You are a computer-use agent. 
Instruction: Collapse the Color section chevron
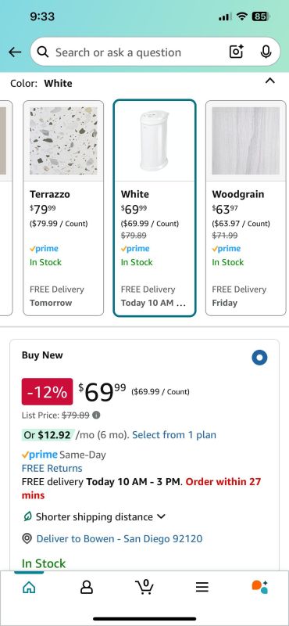[270, 81]
